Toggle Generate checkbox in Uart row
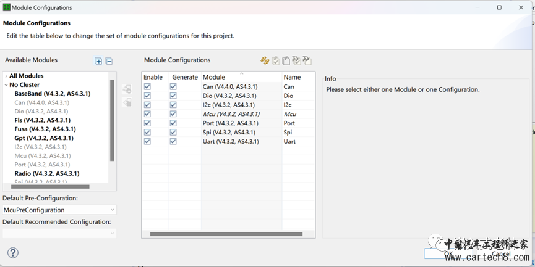The image size is (535, 267). click(x=173, y=141)
